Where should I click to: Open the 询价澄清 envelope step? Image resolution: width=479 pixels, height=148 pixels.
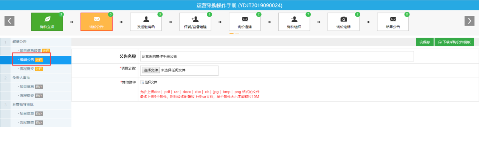pyautogui.click(x=245, y=22)
